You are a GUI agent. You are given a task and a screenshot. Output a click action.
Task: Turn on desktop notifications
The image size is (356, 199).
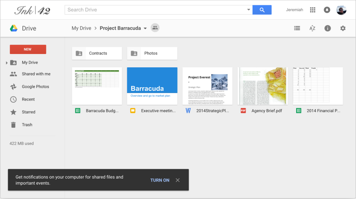coord(160,180)
